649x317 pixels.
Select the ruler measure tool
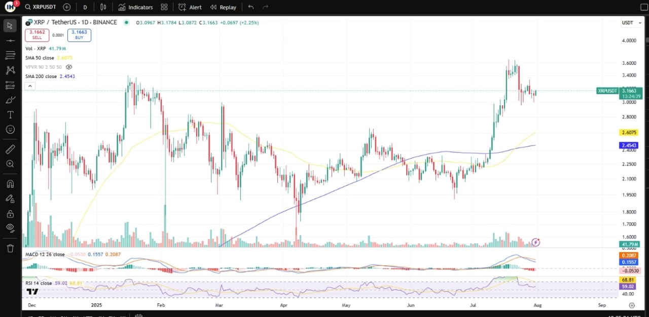coord(10,149)
